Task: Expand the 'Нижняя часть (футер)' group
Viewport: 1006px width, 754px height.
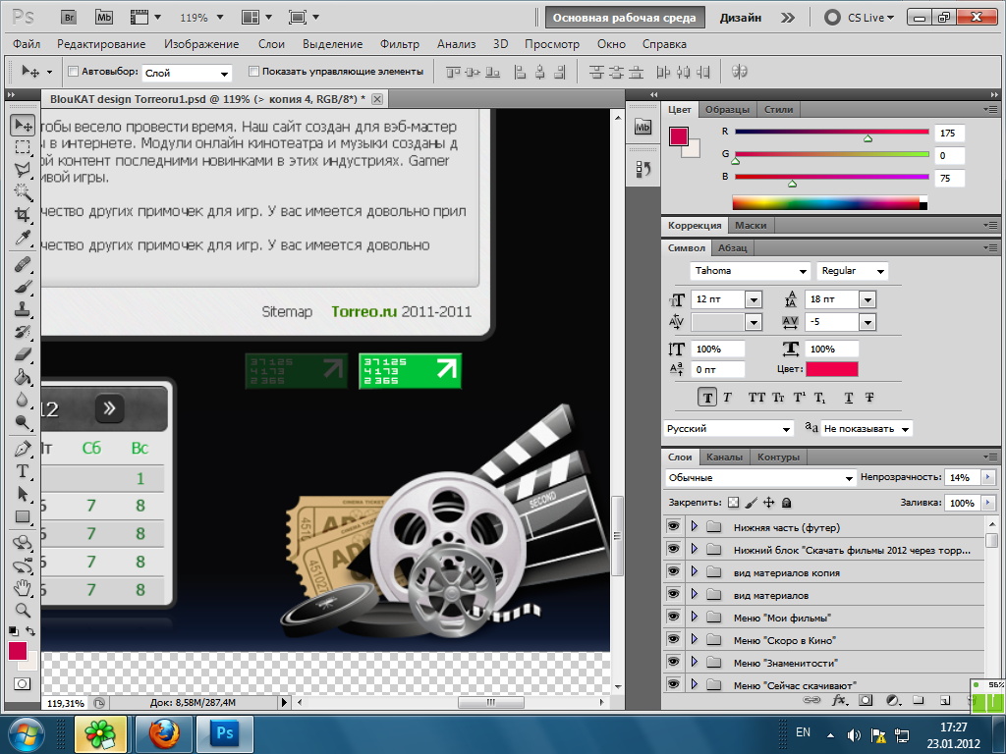Action: click(695, 526)
